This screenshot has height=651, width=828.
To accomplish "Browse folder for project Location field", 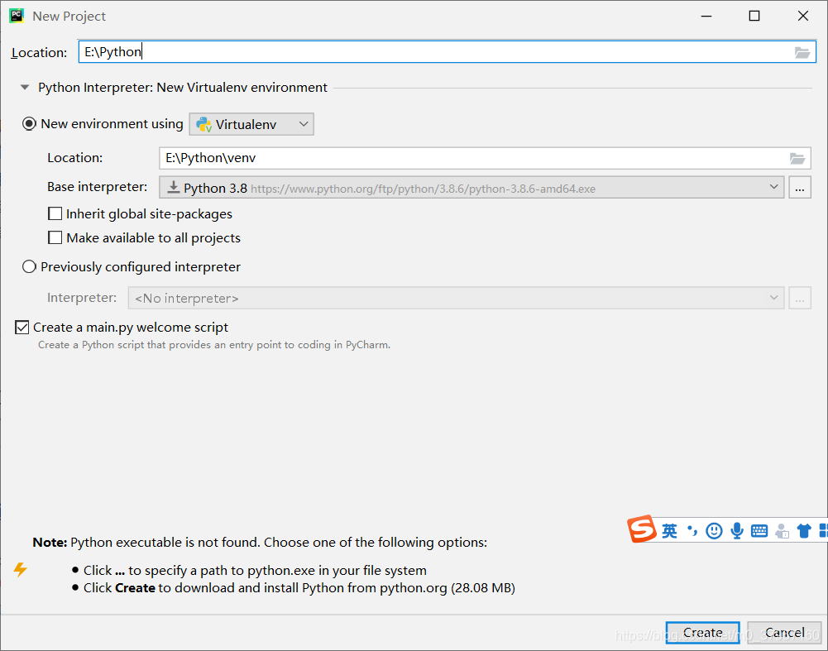I will (x=802, y=52).
